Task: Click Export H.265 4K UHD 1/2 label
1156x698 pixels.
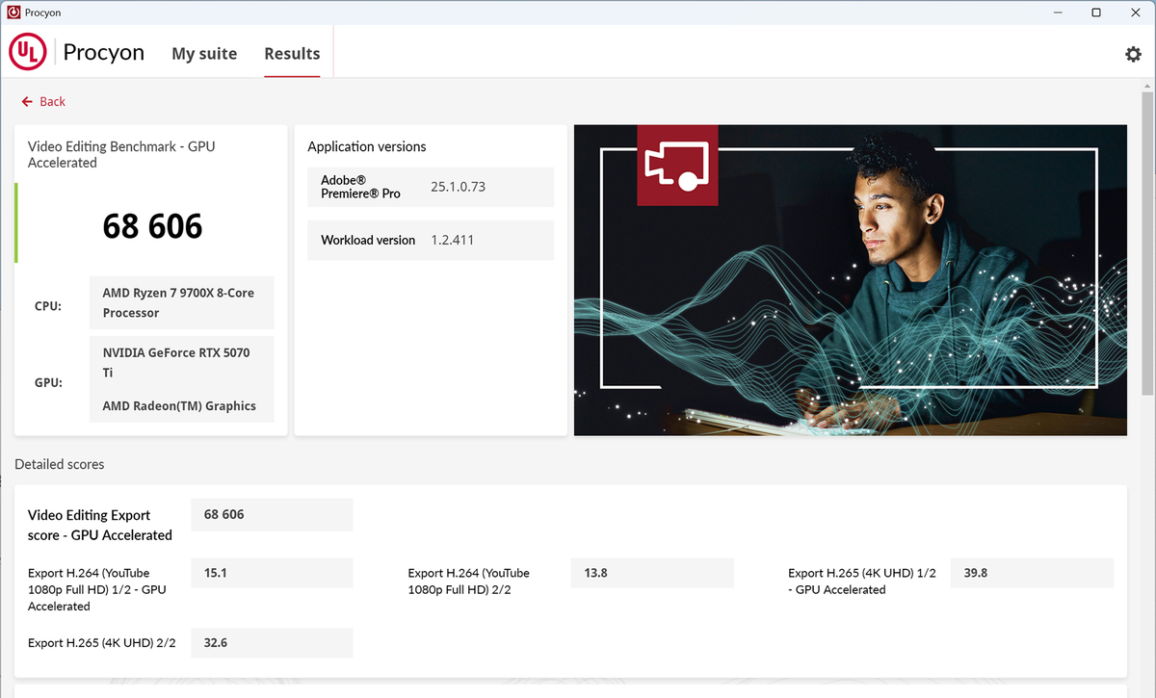Action: (x=862, y=581)
